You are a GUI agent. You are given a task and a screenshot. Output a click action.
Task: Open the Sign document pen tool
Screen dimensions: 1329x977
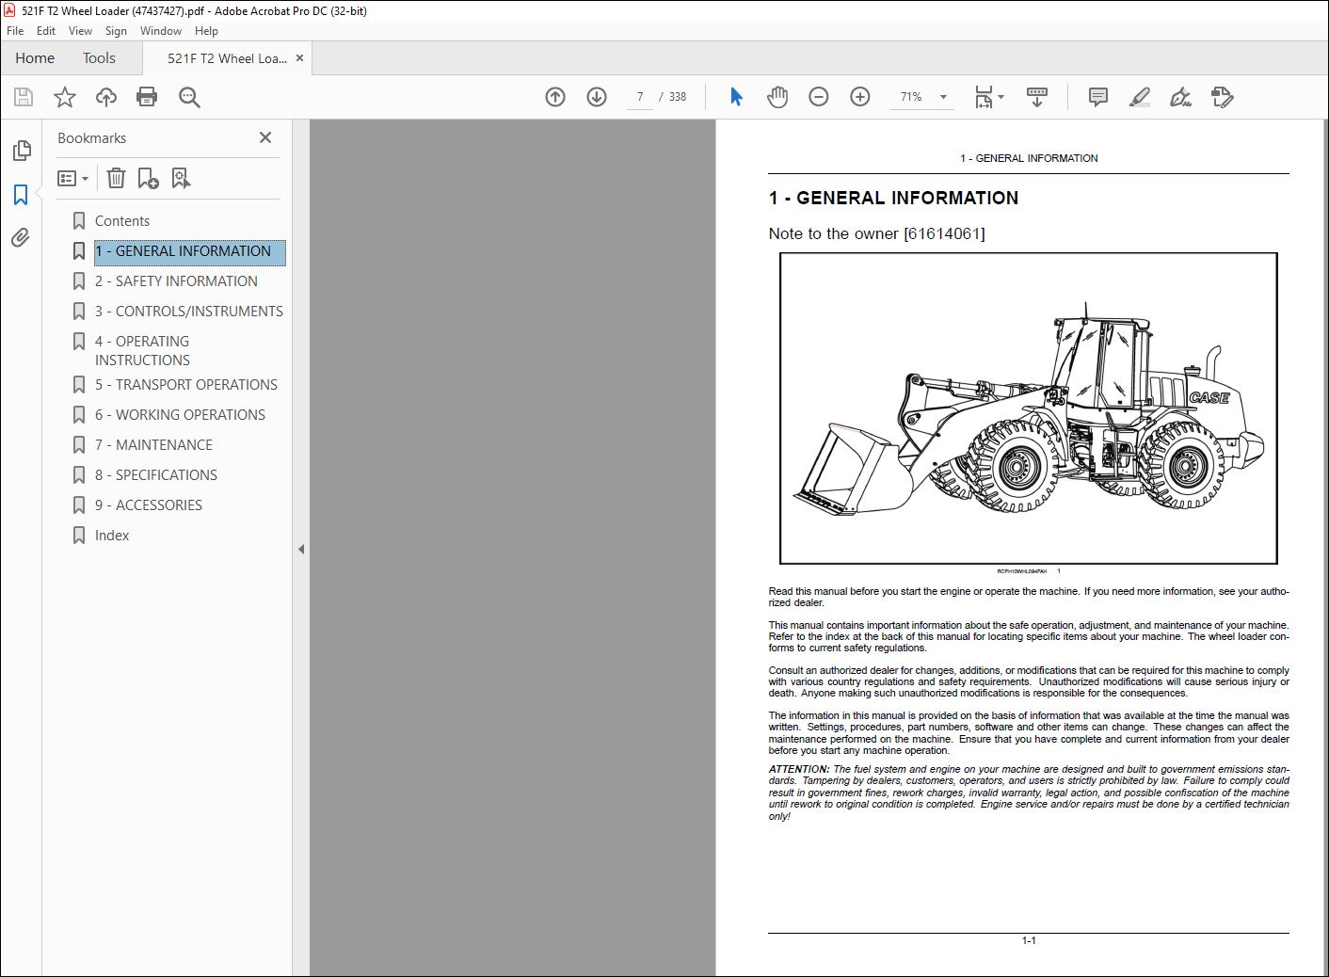click(x=1180, y=97)
